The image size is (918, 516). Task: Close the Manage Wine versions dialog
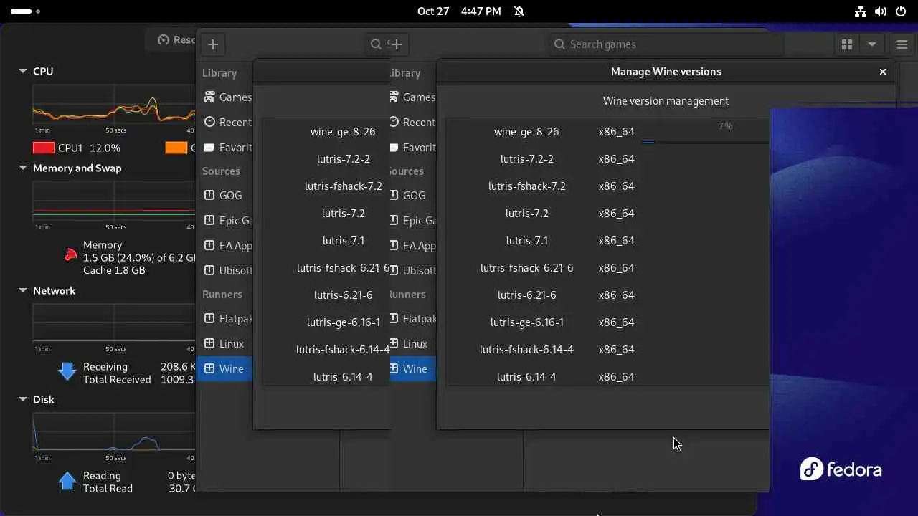883,72
